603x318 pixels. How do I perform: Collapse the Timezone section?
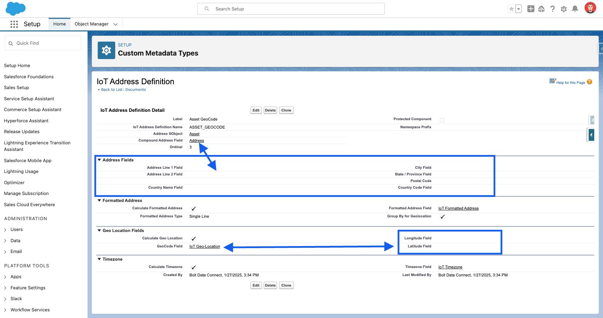point(99,259)
